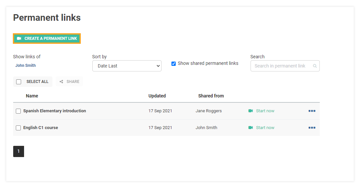Open more options for Spanish Elementary introduction
The image size is (360, 188).
pos(312,111)
